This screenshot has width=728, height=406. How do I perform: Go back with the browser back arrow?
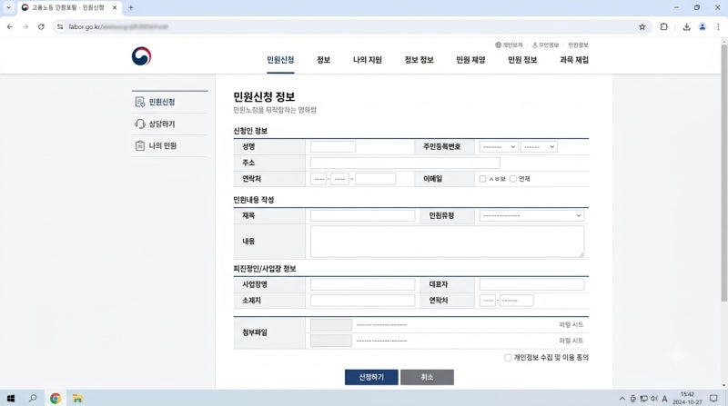pos(10,27)
